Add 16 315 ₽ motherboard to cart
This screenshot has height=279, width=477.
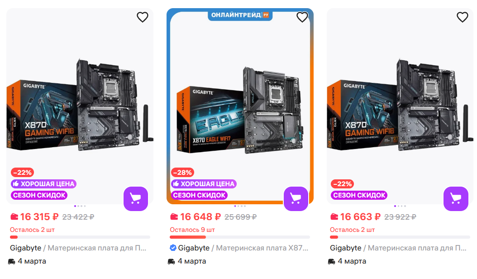click(136, 198)
